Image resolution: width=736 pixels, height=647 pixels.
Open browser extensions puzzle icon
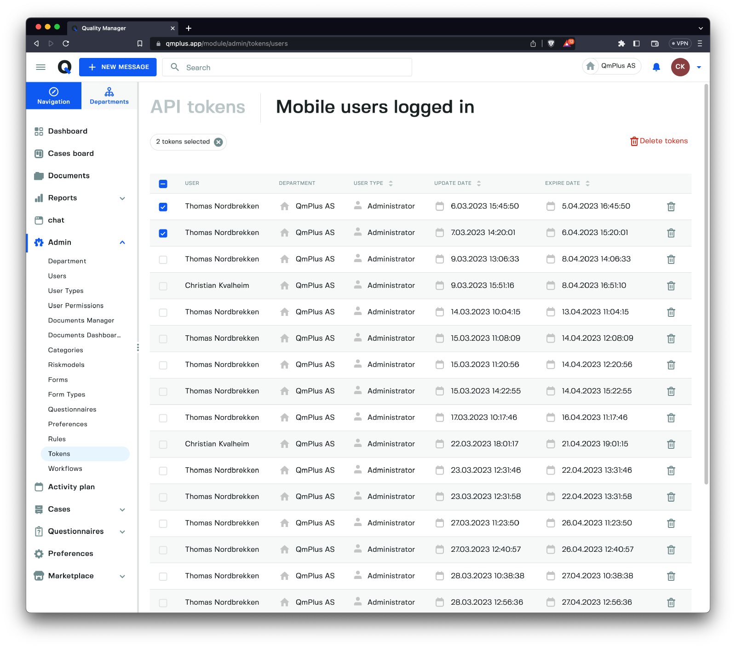tap(621, 43)
